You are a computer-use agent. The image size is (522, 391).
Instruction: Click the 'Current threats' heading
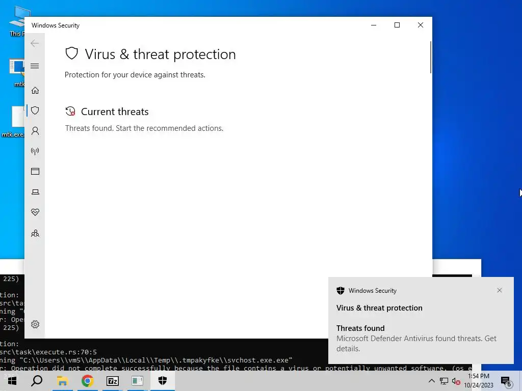pyautogui.click(x=115, y=111)
